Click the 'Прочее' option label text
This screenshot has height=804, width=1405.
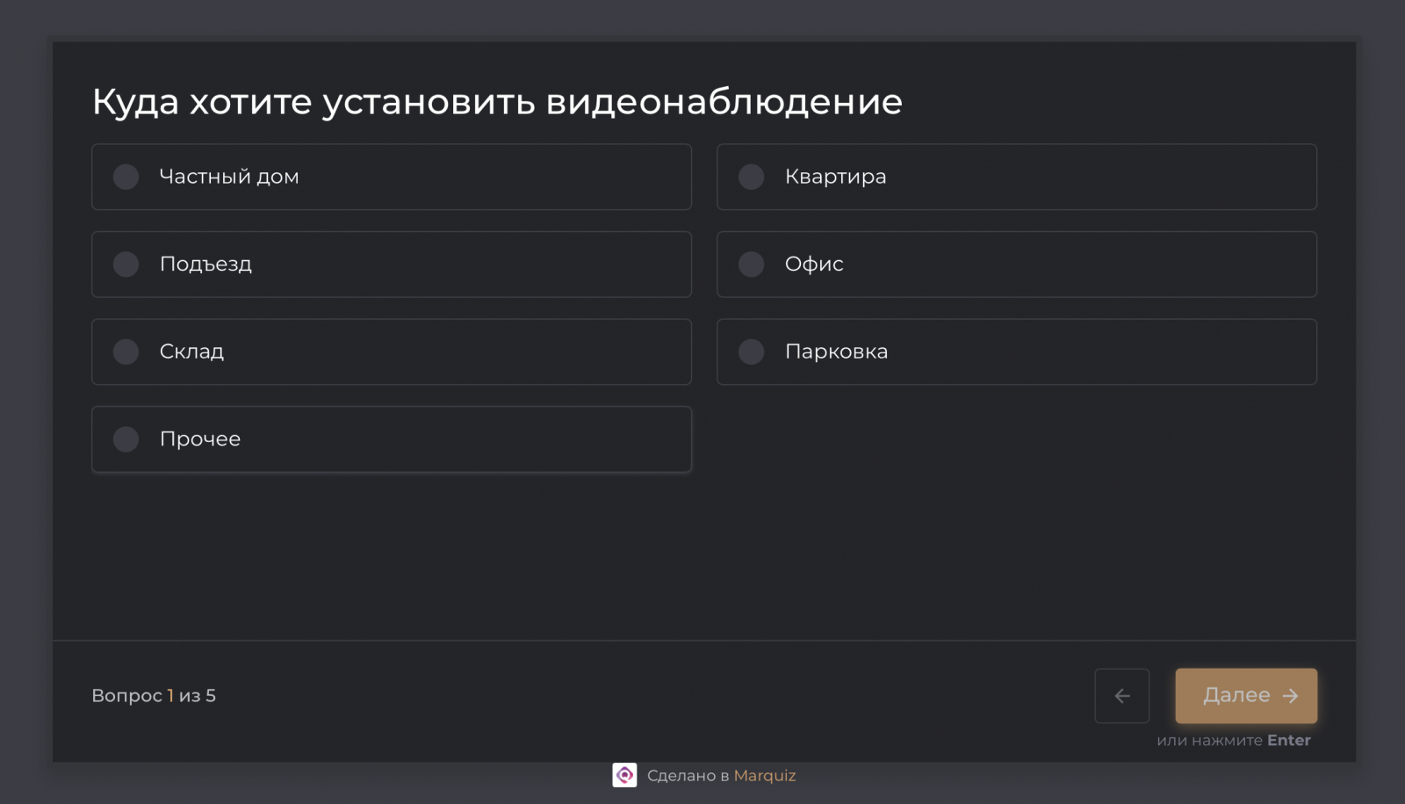200,439
